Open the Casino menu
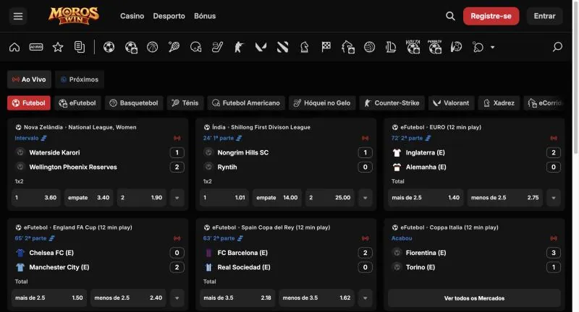 132,16
